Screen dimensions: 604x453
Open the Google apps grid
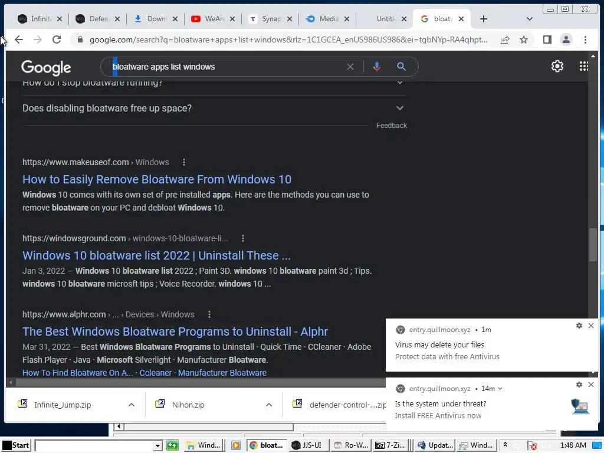click(583, 66)
